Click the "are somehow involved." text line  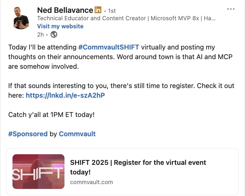pyautogui.click(x=43, y=67)
